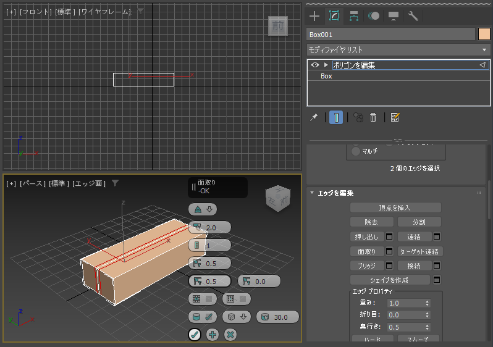Screen dimensions: 493x347
Task: Open the Create panel plus tab
Action: click(x=314, y=16)
